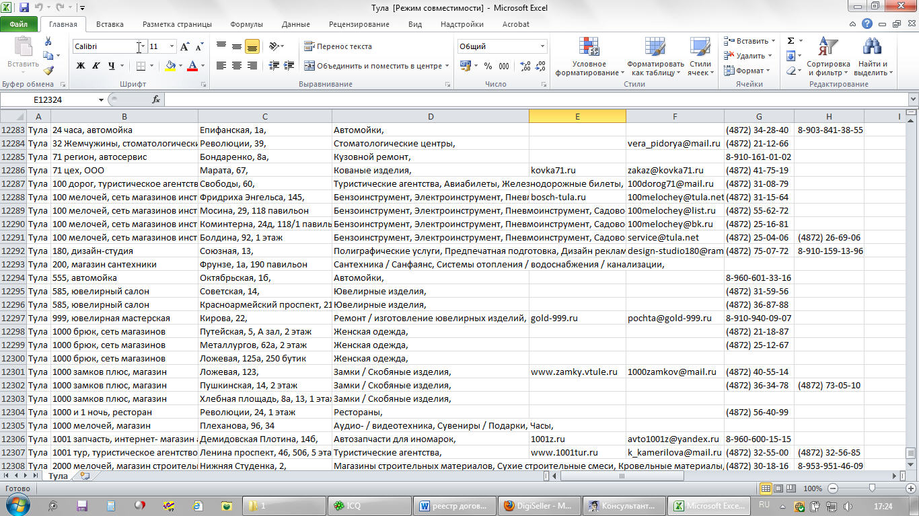Toggle underline Ч formatting

(112, 66)
